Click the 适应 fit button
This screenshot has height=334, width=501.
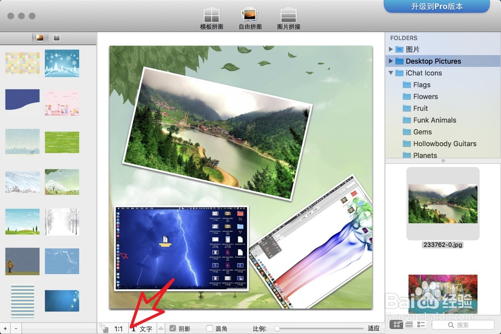(x=374, y=328)
